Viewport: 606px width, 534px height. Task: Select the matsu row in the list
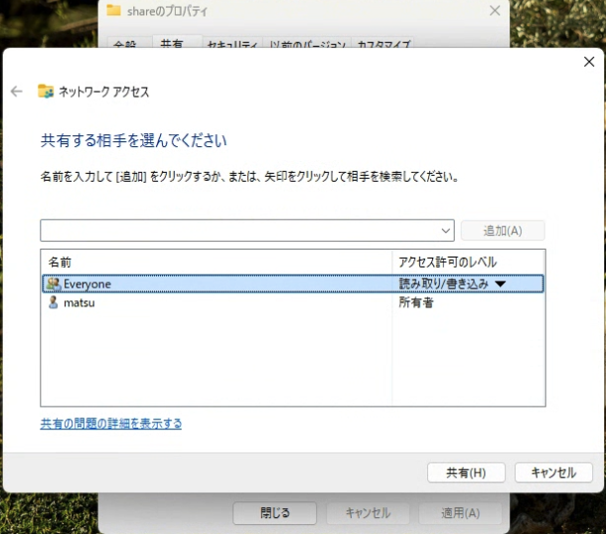click(219, 302)
